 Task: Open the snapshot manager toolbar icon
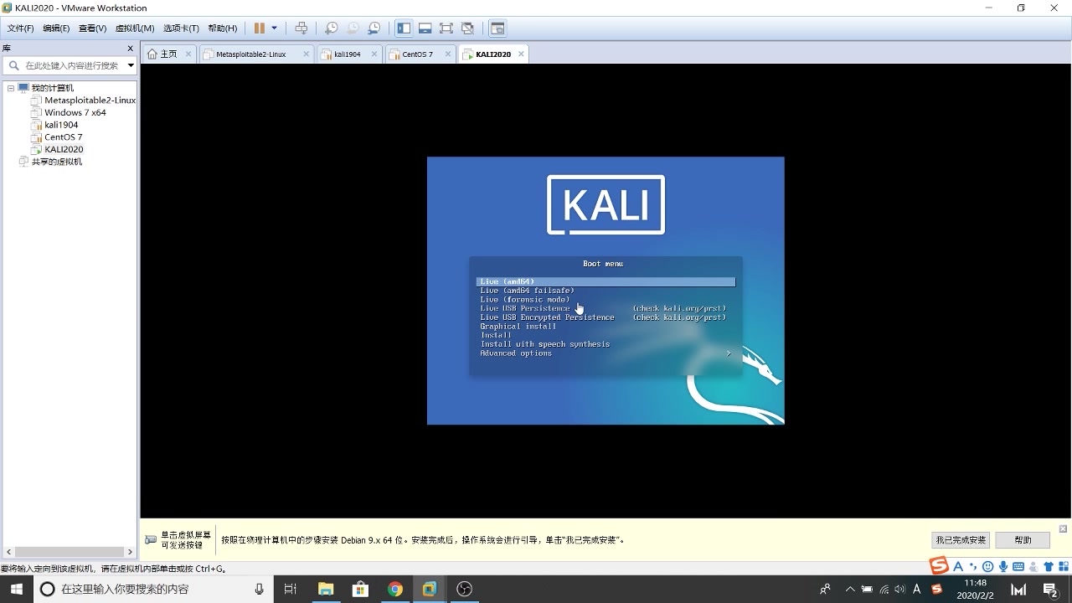[x=374, y=28]
